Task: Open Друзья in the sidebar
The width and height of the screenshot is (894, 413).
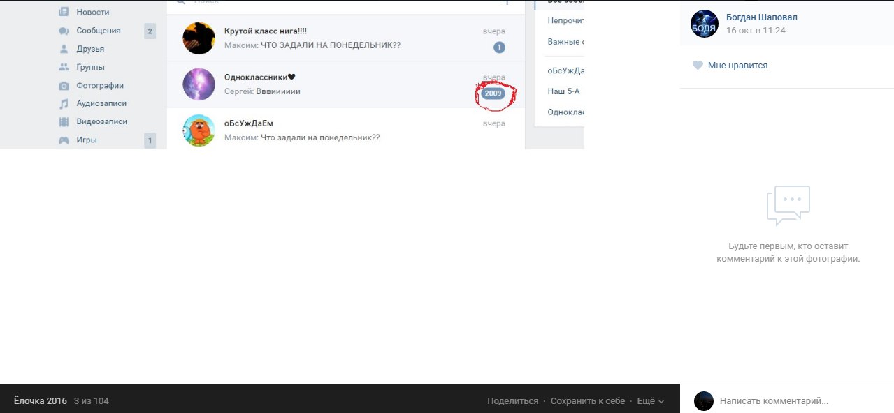Action: pyautogui.click(x=91, y=49)
